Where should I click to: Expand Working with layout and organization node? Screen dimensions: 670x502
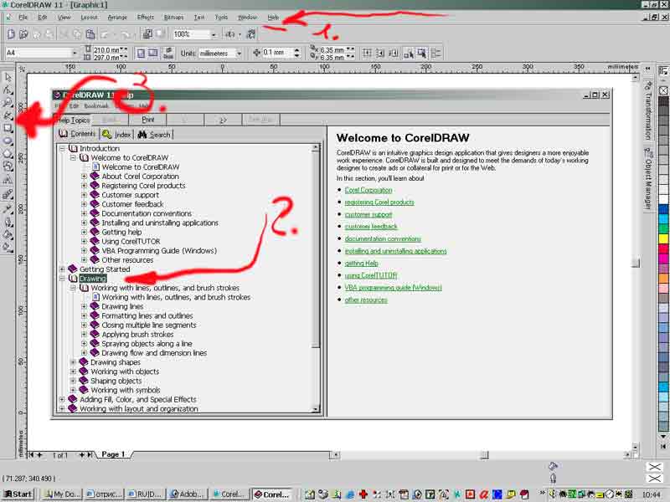click(x=62, y=408)
